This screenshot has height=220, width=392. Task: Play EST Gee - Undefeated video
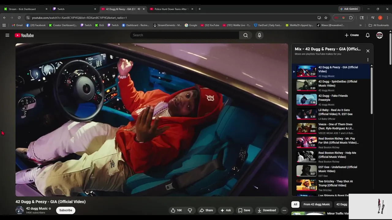click(331, 171)
